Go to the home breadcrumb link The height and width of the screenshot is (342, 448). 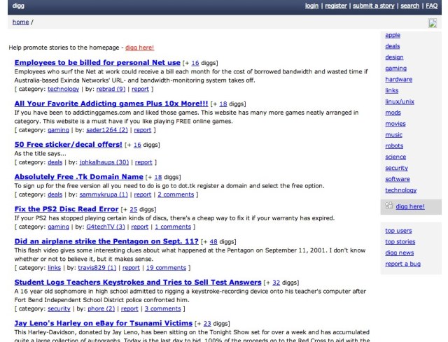[20, 22]
